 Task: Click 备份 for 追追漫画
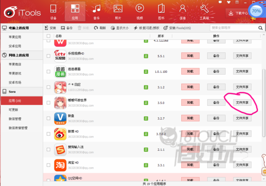(216, 71)
